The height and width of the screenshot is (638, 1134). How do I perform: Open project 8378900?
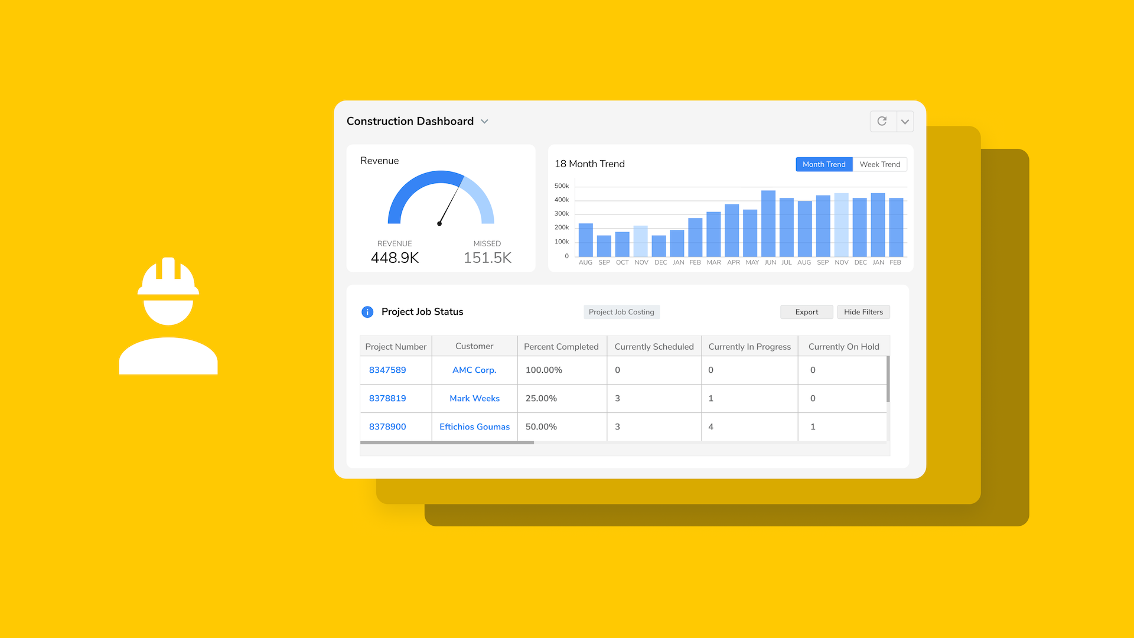387,427
